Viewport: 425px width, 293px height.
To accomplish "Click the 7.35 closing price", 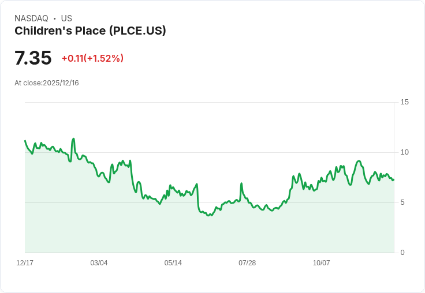I will click(x=33, y=58).
